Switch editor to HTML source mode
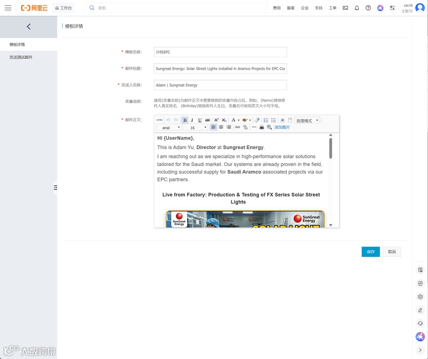 [x=160, y=120]
